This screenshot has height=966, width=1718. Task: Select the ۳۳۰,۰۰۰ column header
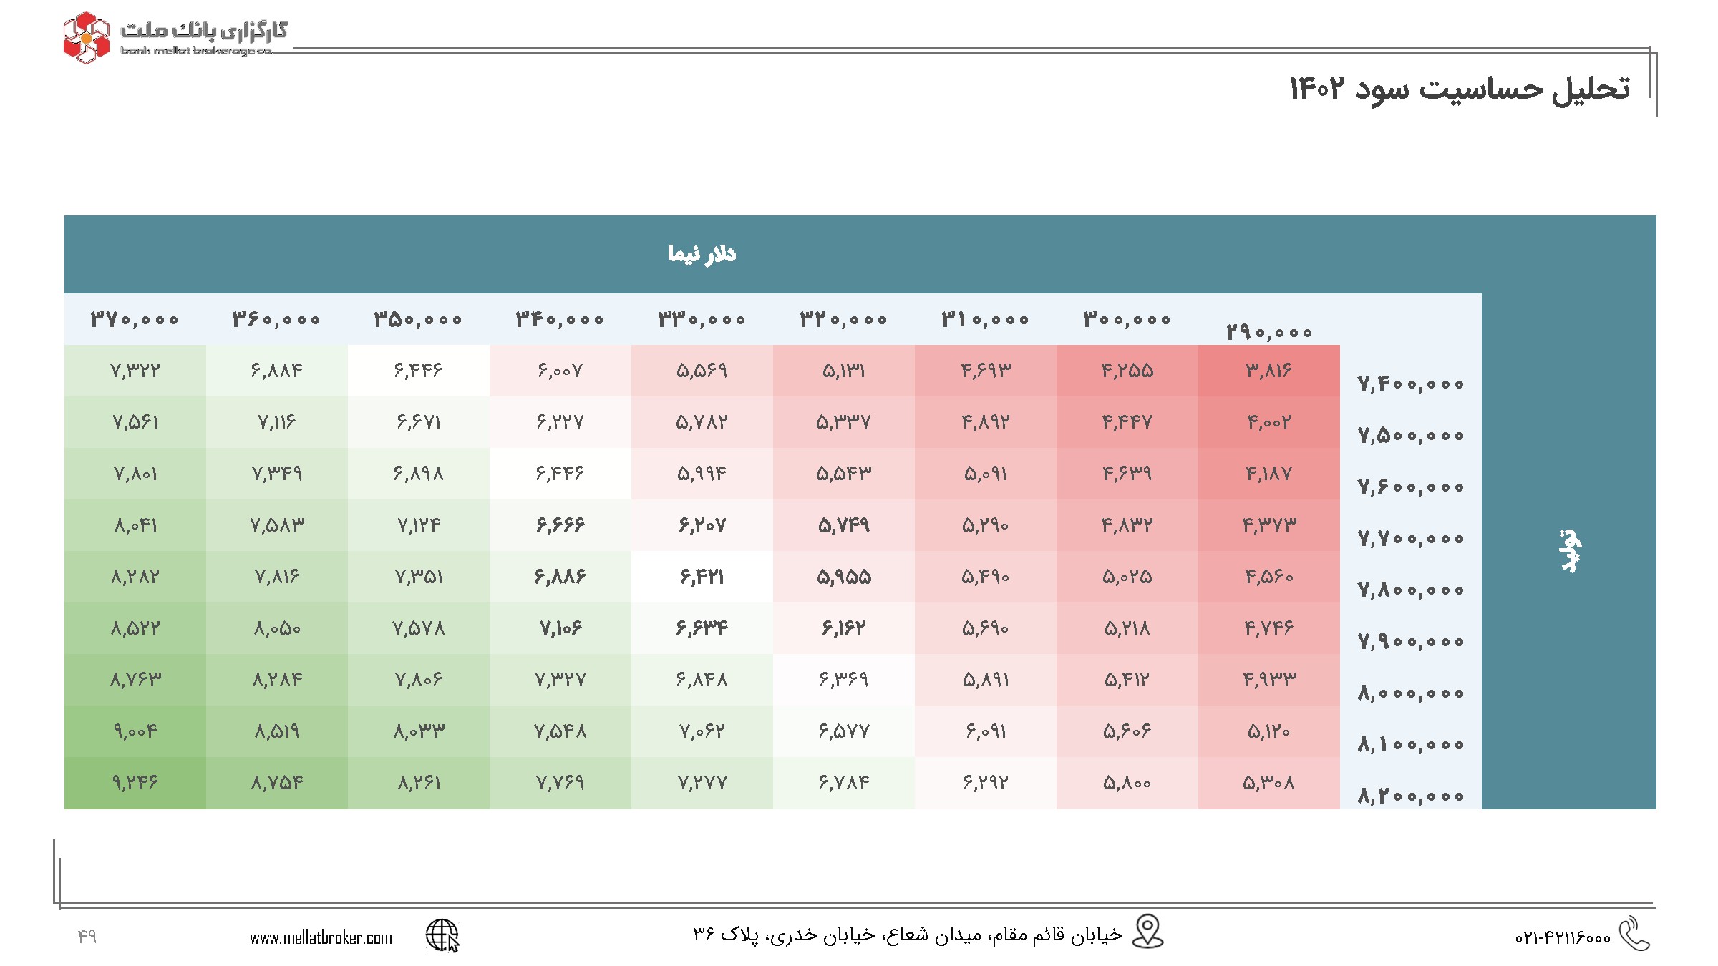[702, 319]
